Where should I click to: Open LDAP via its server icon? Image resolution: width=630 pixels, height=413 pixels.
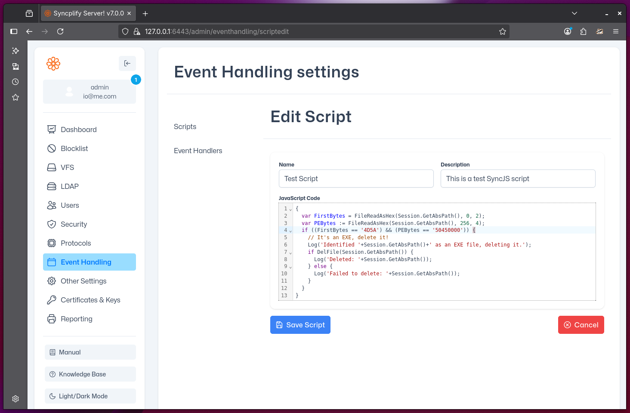point(52,186)
